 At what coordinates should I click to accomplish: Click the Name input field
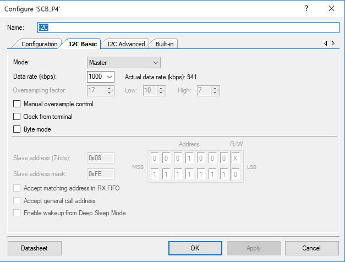click(x=188, y=28)
